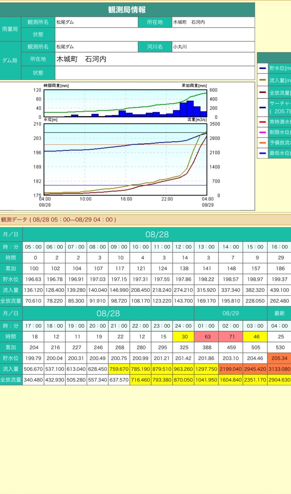Click the red 常時満水位 legend swatch
The width and height of the screenshot is (291, 494).
point(263,122)
